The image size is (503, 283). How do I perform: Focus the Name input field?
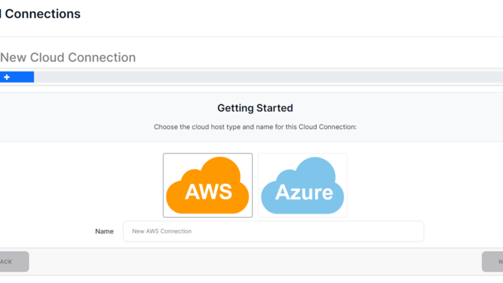273,231
